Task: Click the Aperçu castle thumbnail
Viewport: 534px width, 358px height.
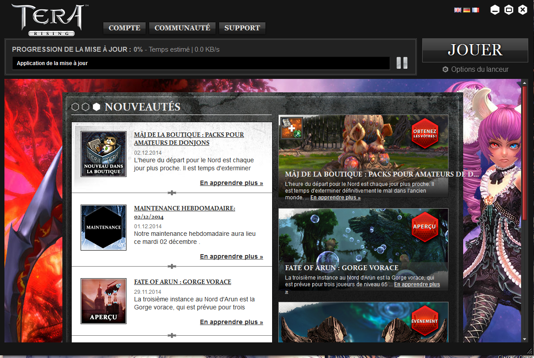Action: click(103, 301)
